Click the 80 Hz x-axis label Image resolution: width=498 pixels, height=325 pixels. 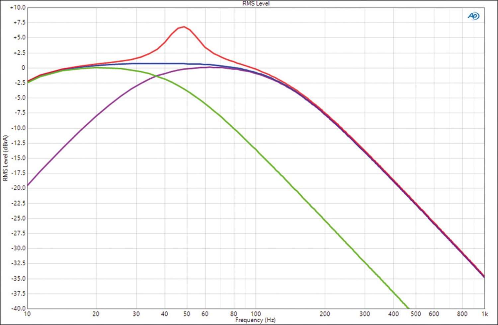coord(234,314)
